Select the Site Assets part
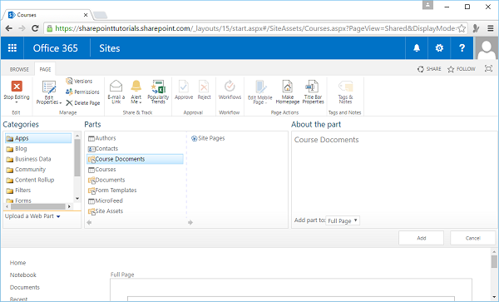 106,211
